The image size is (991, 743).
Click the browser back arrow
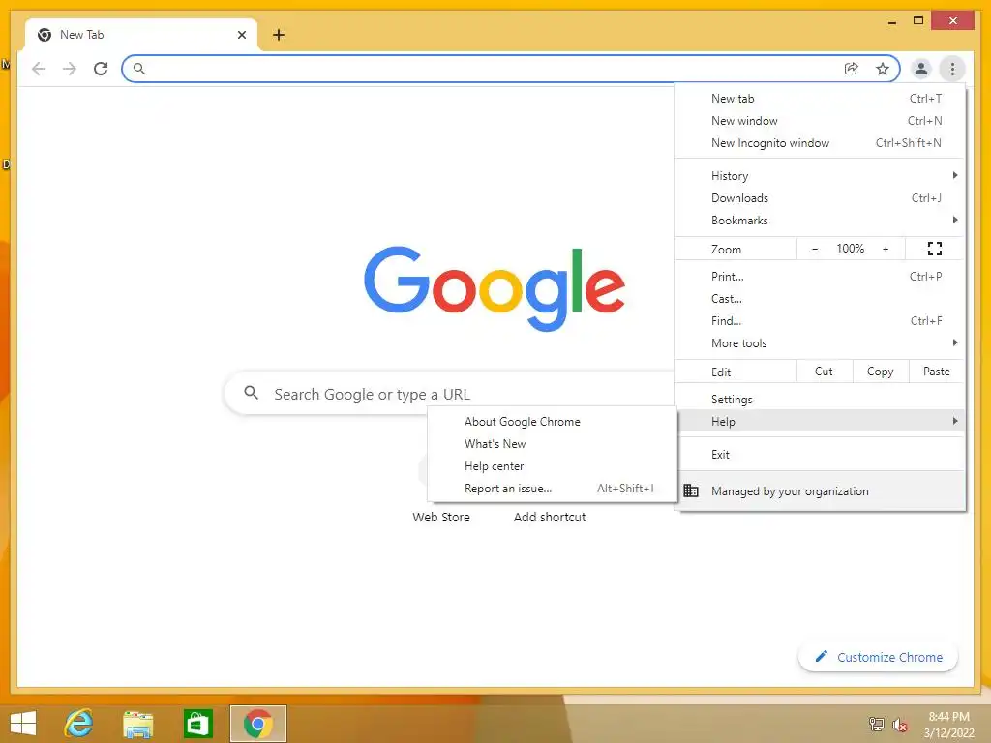[39, 69]
